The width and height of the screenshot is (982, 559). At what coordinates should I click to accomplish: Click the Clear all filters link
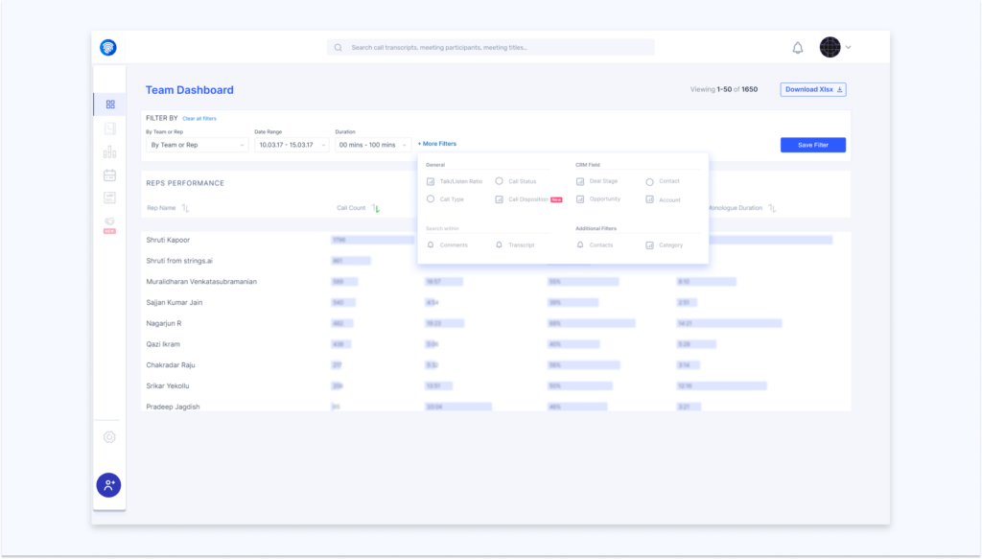tap(199, 118)
